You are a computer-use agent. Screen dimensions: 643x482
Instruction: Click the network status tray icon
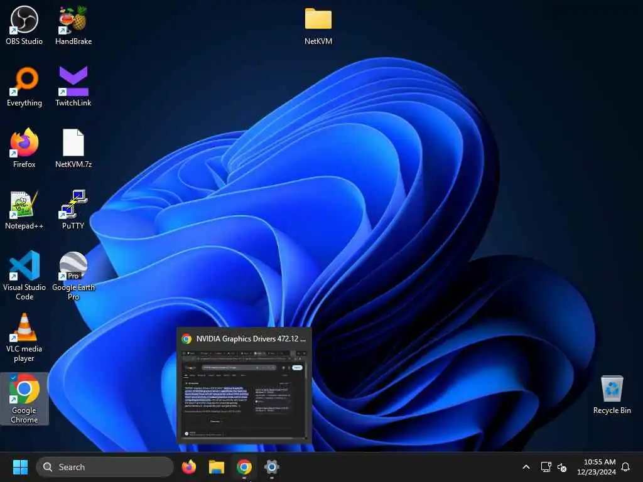[x=546, y=467]
